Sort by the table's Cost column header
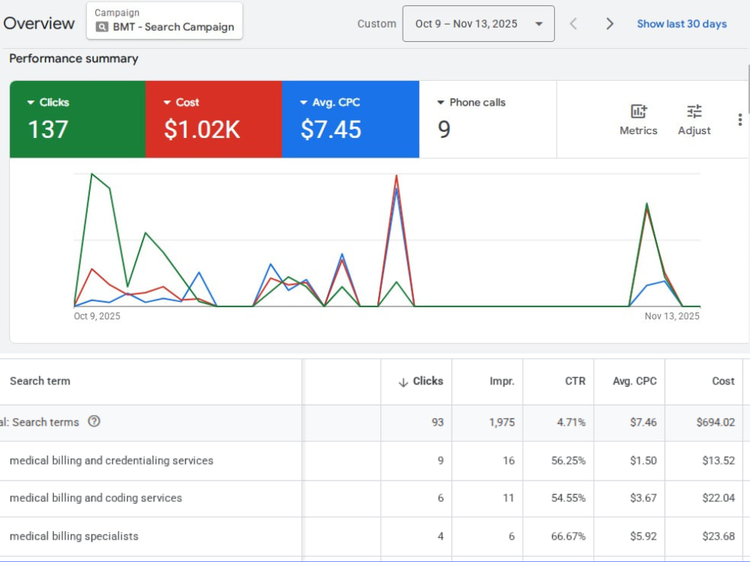This screenshot has height=562, width=750. [723, 381]
